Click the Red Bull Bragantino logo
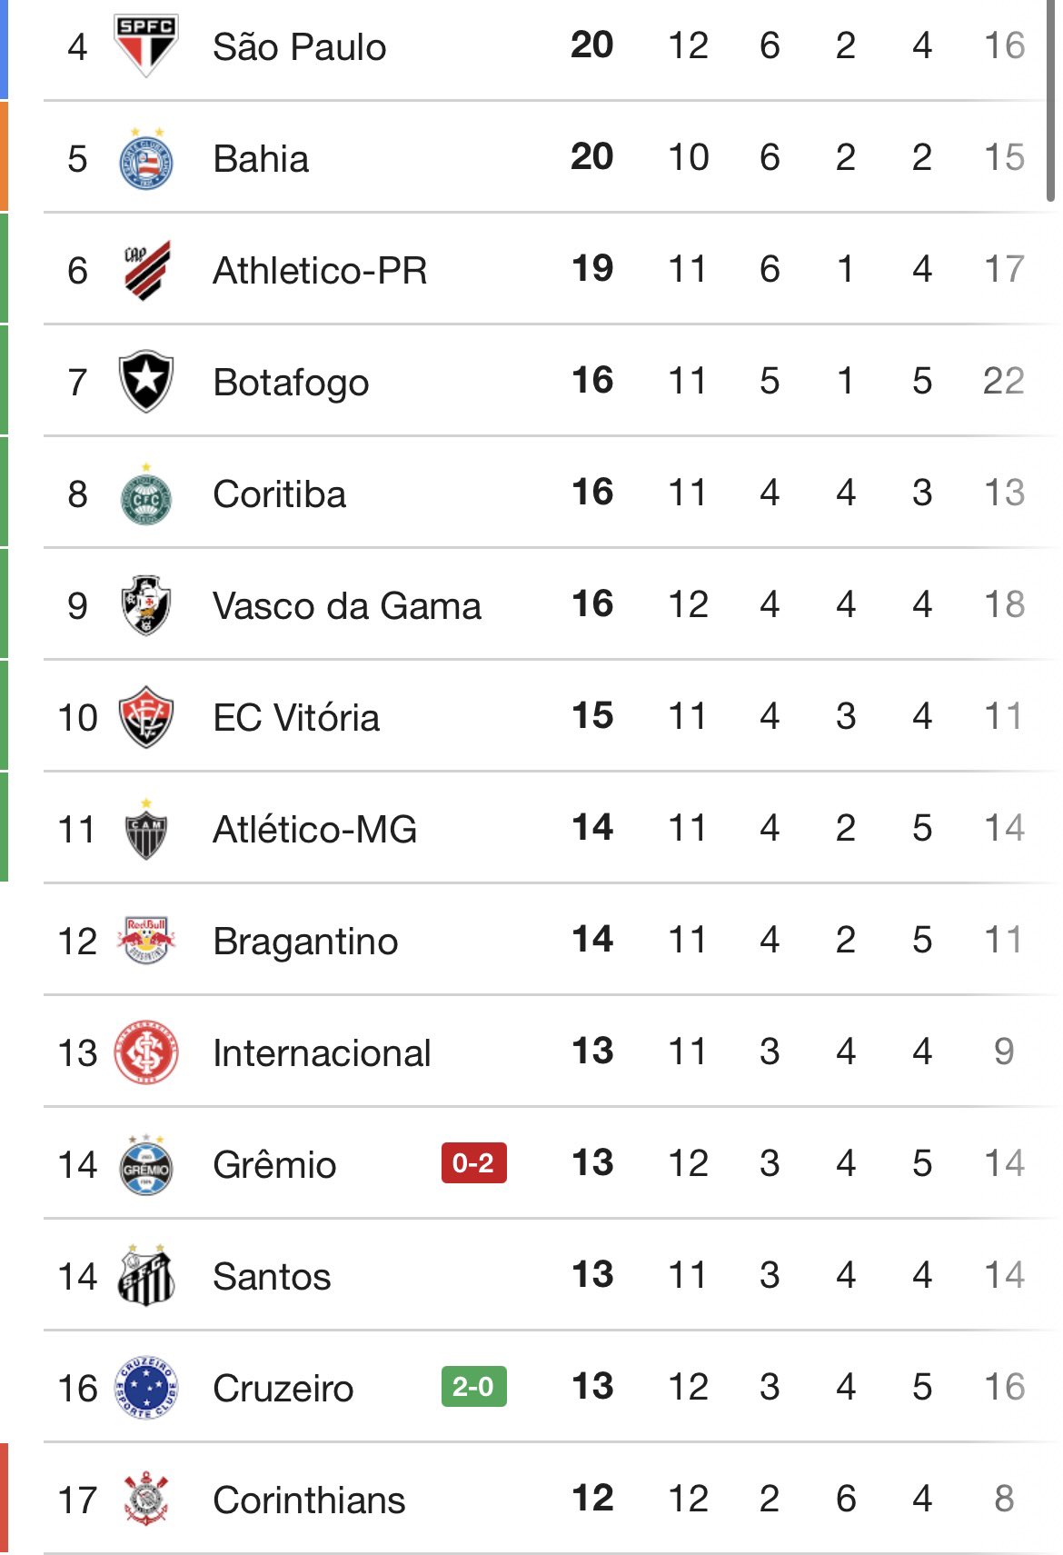The height and width of the screenshot is (1555, 1063). (x=145, y=941)
